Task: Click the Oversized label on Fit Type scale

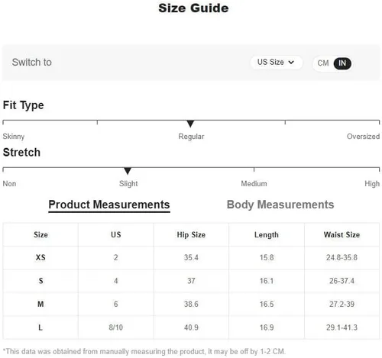Action: (363, 137)
